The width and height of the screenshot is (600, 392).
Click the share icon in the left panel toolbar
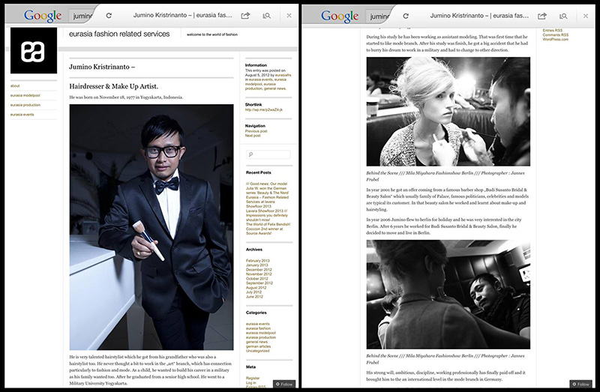[x=245, y=15]
